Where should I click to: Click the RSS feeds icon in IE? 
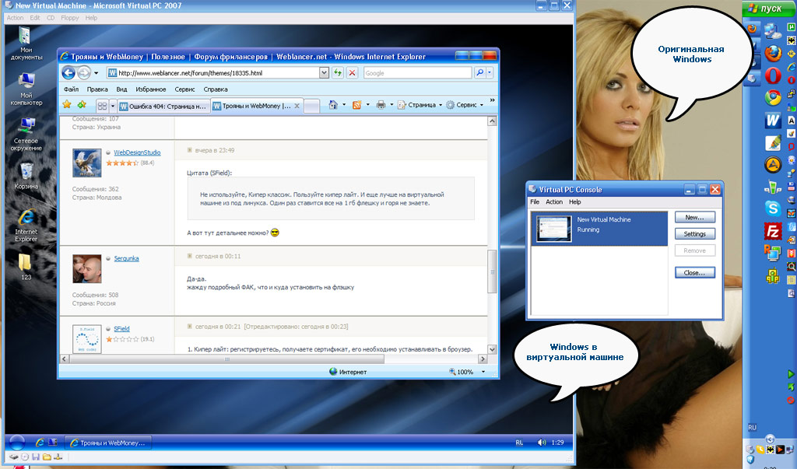click(x=356, y=105)
